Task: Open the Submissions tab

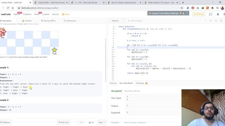Action: point(70,21)
